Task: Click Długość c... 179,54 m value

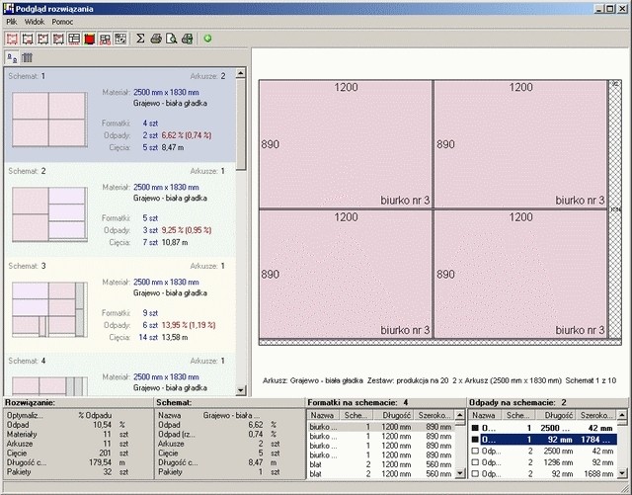Action: (66, 462)
